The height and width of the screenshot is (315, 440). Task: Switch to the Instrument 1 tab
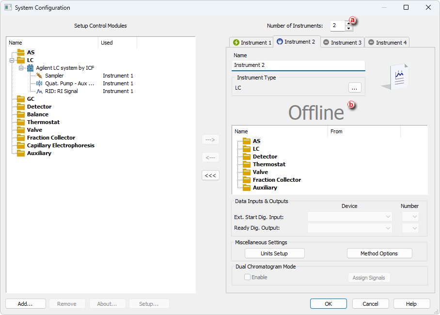252,43
